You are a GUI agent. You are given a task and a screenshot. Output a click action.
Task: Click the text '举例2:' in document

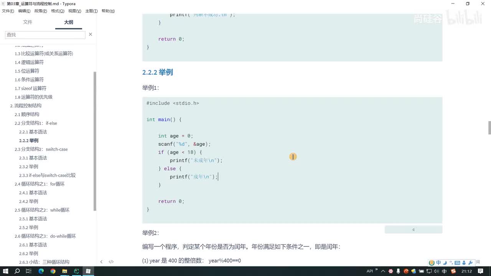(x=150, y=233)
